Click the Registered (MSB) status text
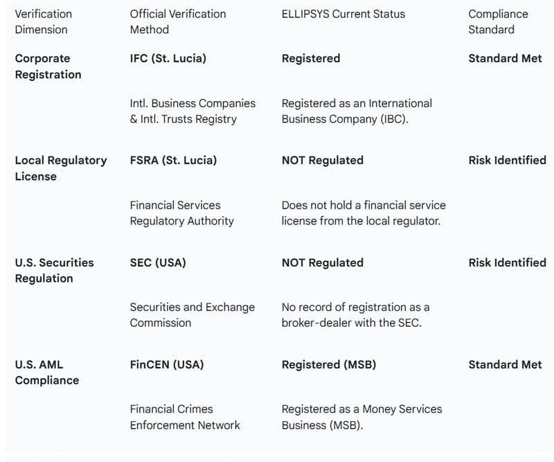554x462 pixels. point(328,364)
